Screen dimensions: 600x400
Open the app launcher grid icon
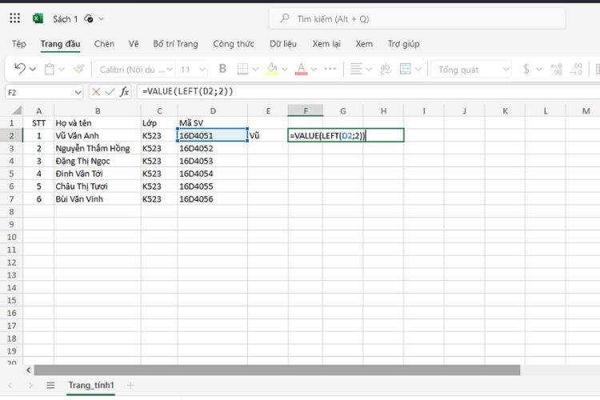coord(14,18)
